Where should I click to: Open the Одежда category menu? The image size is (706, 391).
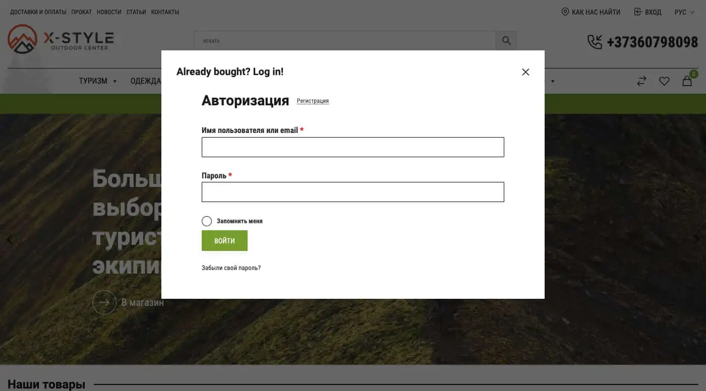(145, 81)
